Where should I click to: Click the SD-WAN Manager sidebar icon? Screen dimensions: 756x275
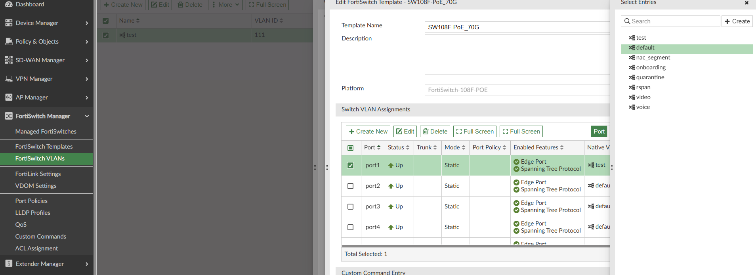9,60
